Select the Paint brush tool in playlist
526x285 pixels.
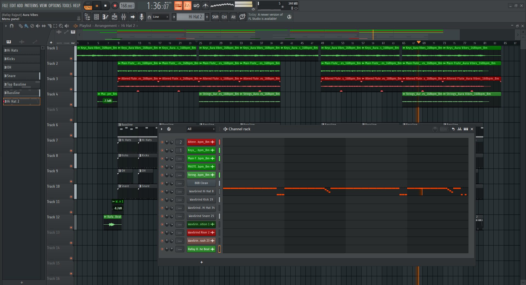(x=26, y=26)
